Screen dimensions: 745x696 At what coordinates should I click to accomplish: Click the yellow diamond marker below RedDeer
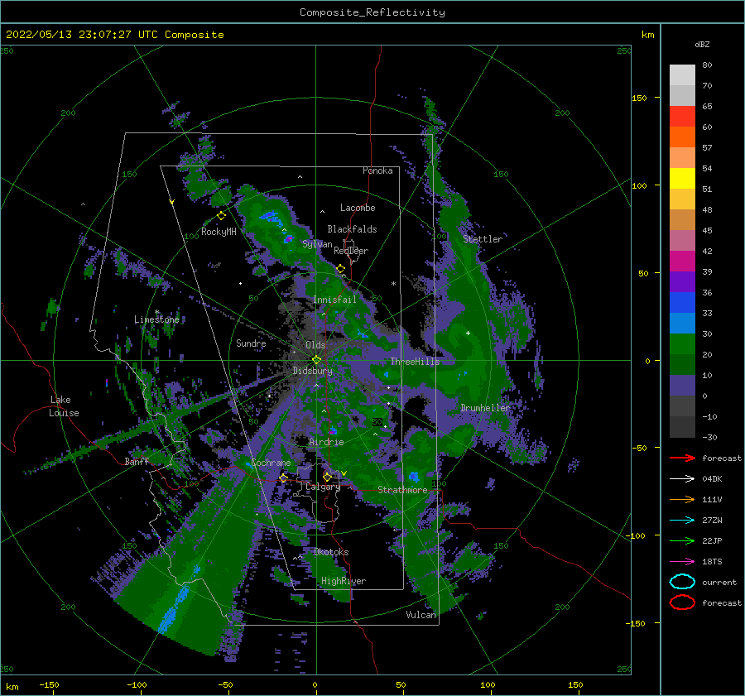pos(341,269)
